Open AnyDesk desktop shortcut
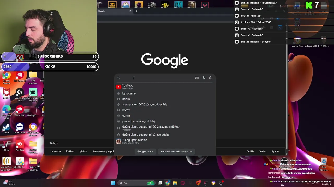Screen dimensions: 334x187 [20, 146]
